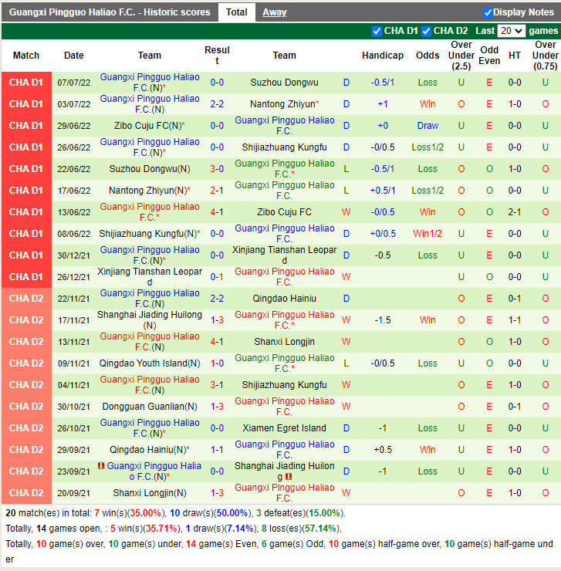Click the Draw odds result on 29/06/22
The height and width of the screenshot is (571, 561).
[x=428, y=126]
